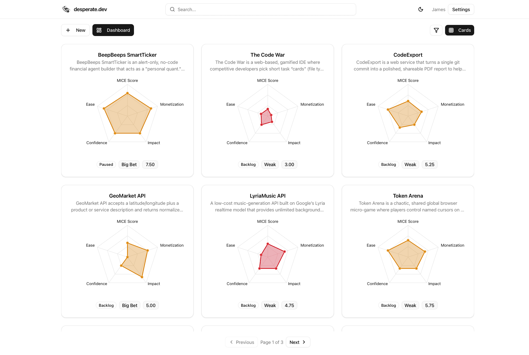Click the 7.50 MICE score badge
This screenshot has height=355, width=529.
pos(150,165)
